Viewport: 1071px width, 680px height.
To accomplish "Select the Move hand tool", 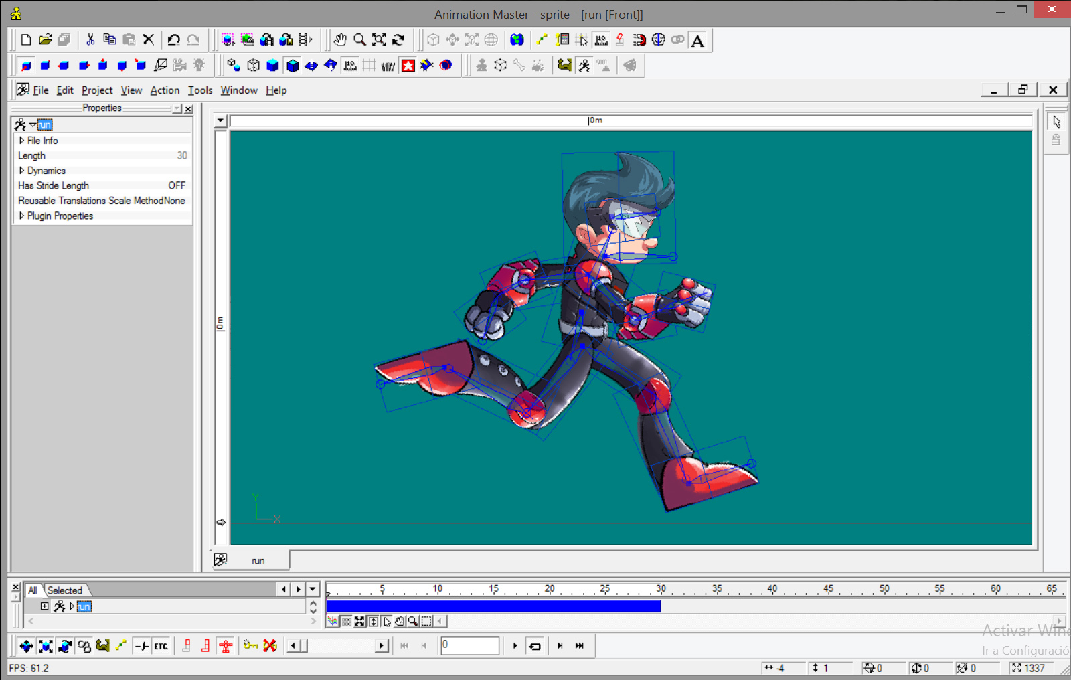I will (x=340, y=40).
